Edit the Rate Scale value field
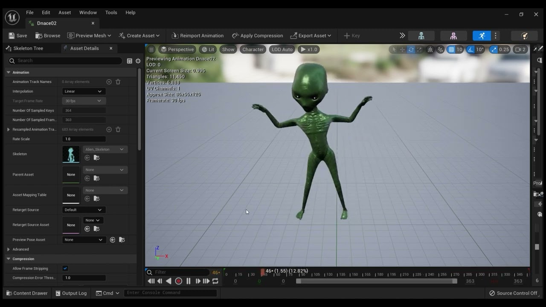The image size is (546, 307). (84, 139)
